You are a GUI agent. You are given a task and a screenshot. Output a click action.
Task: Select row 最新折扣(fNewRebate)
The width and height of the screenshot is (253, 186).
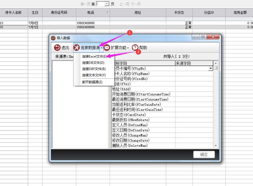(162, 120)
